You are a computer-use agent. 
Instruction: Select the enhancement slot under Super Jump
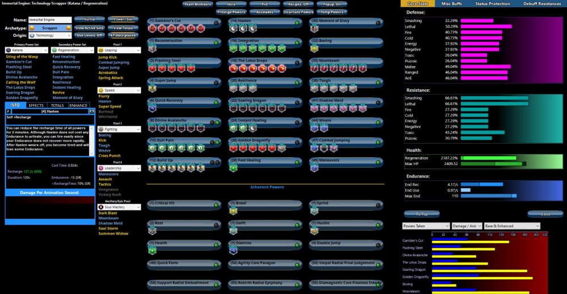(x=153, y=89)
